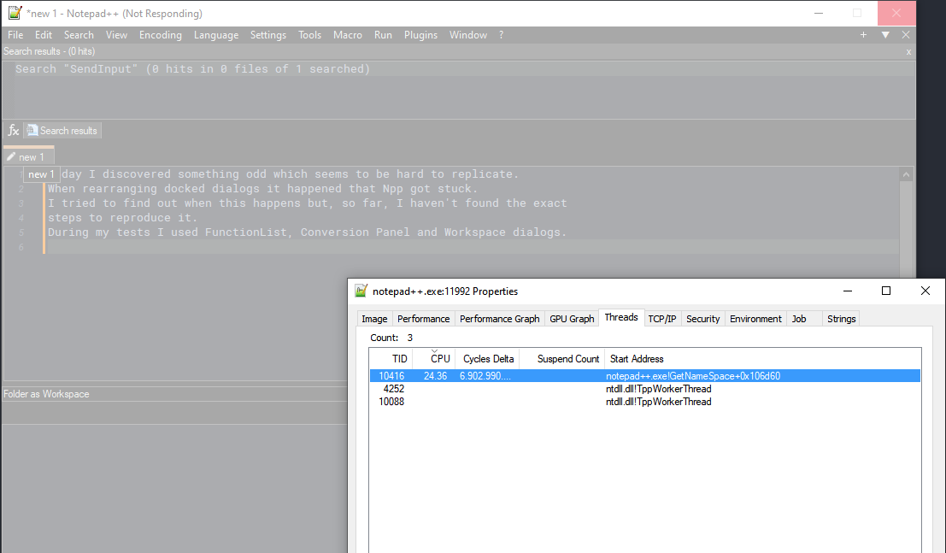This screenshot has height=553, width=946.
Task: Click the notepad++.exe Properties window icon
Action: pos(361,291)
